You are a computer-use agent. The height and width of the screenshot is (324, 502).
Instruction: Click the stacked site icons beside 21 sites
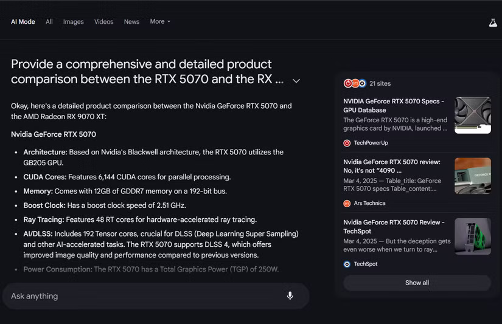[355, 83]
